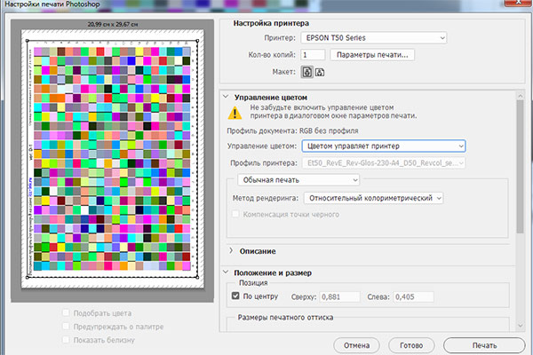Viewport: 533px width, 355px height.
Task: Select landscape layout orientation icon
Action: tap(320, 72)
